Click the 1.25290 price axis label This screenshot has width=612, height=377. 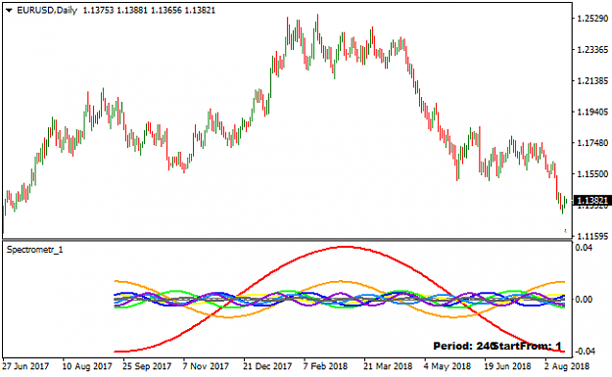click(592, 19)
